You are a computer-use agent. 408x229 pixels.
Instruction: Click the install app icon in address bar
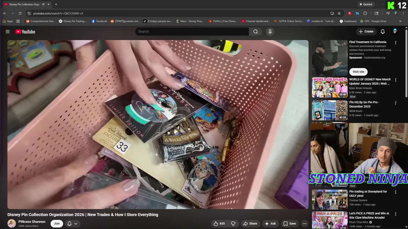click(332, 13)
